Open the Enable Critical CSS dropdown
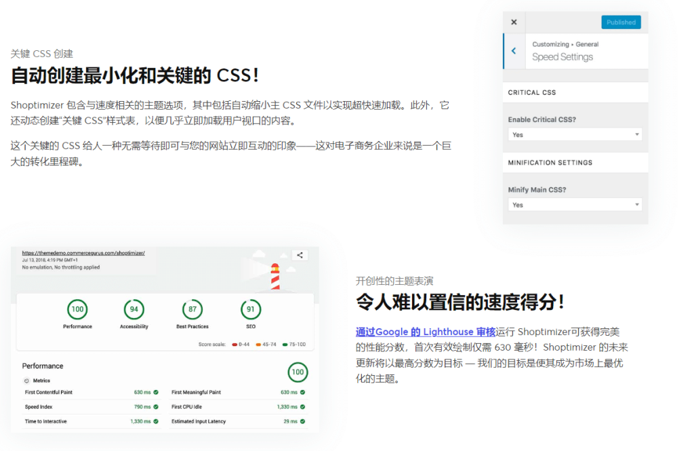This screenshot has width=694, height=451. 575,135
